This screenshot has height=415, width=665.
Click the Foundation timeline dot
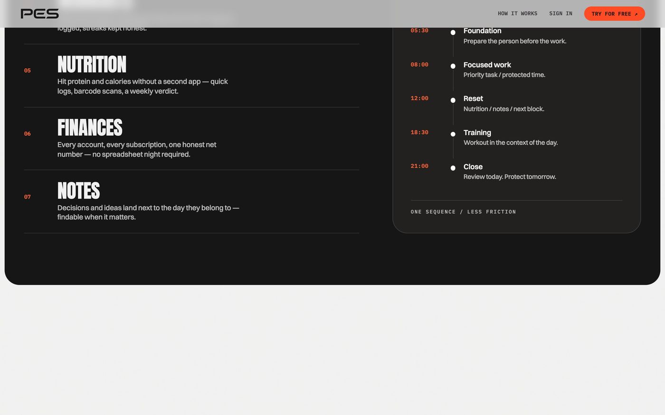point(453,32)
